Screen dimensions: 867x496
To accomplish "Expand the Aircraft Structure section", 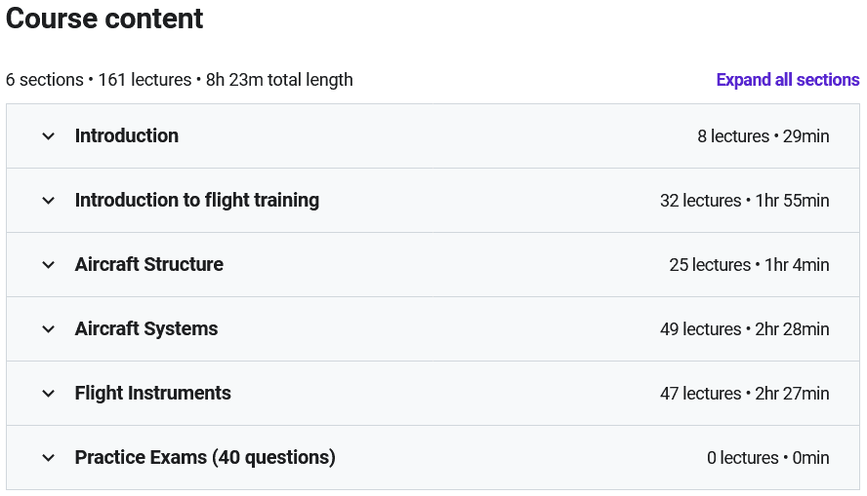I will [148, 265].
